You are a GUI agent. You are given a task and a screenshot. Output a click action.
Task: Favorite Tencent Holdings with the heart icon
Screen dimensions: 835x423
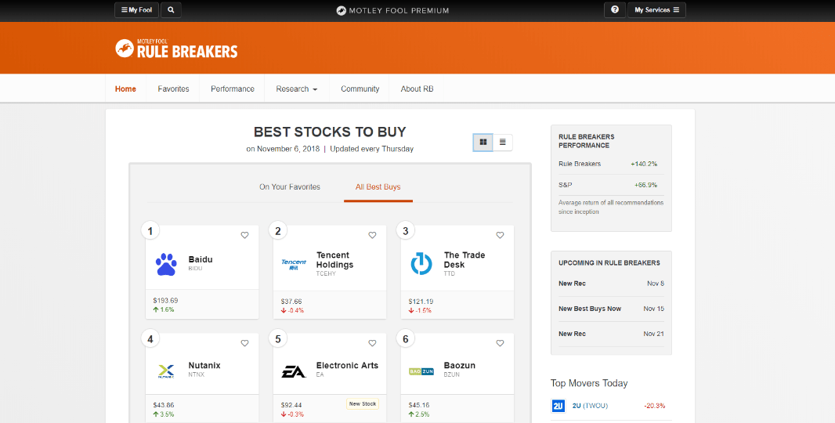point(372,235)
